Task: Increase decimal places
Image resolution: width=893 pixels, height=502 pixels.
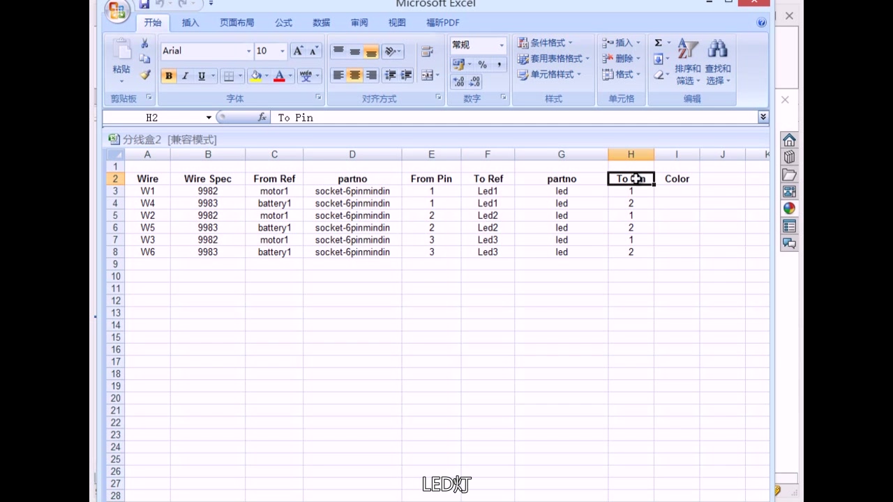Action: tap(458, 82)
